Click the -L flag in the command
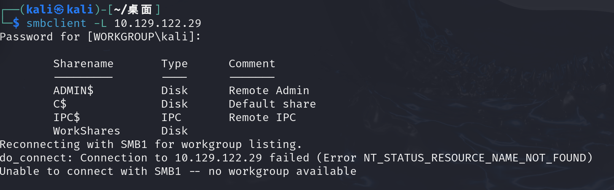Image resolution: width=614 pixels, height=190 pixels. click(101, 23)
